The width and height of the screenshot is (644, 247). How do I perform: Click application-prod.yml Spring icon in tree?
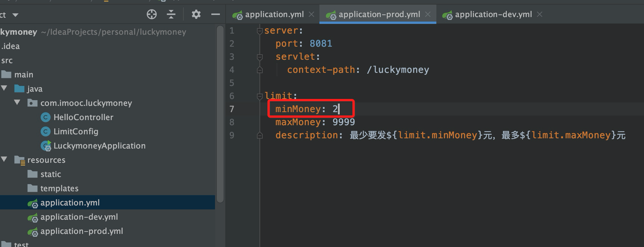coord(33,231)
